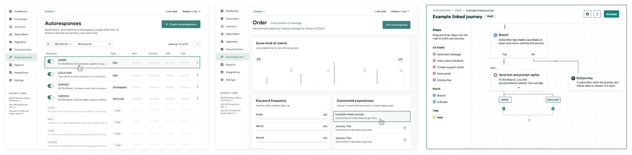Viewport: 632px width, 155px height.
Task: Click the Edit autoresponse button
Action: pos(396,25)
